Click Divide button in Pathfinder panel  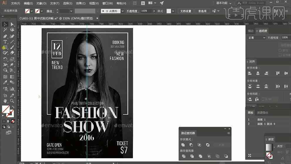(x=183, y=156)
